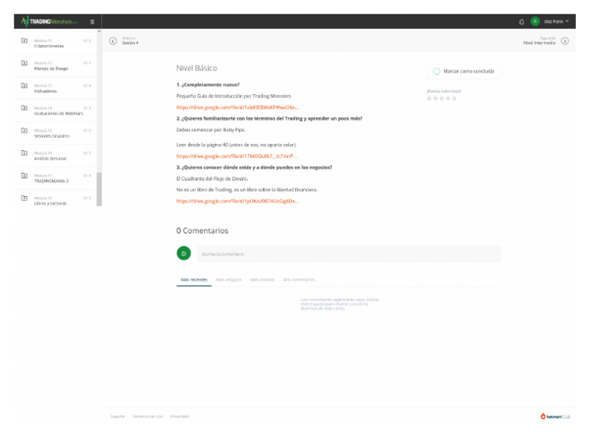Image resolution: width=589 pixels, height=438 pixels.
Task: Toggle the sidebar hamburger menu icon
Action: pyautogui.click(x=92, y=21)
